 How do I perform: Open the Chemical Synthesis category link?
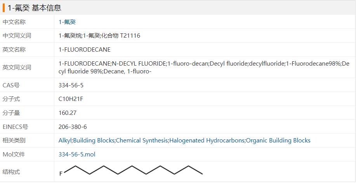[142, 141]
